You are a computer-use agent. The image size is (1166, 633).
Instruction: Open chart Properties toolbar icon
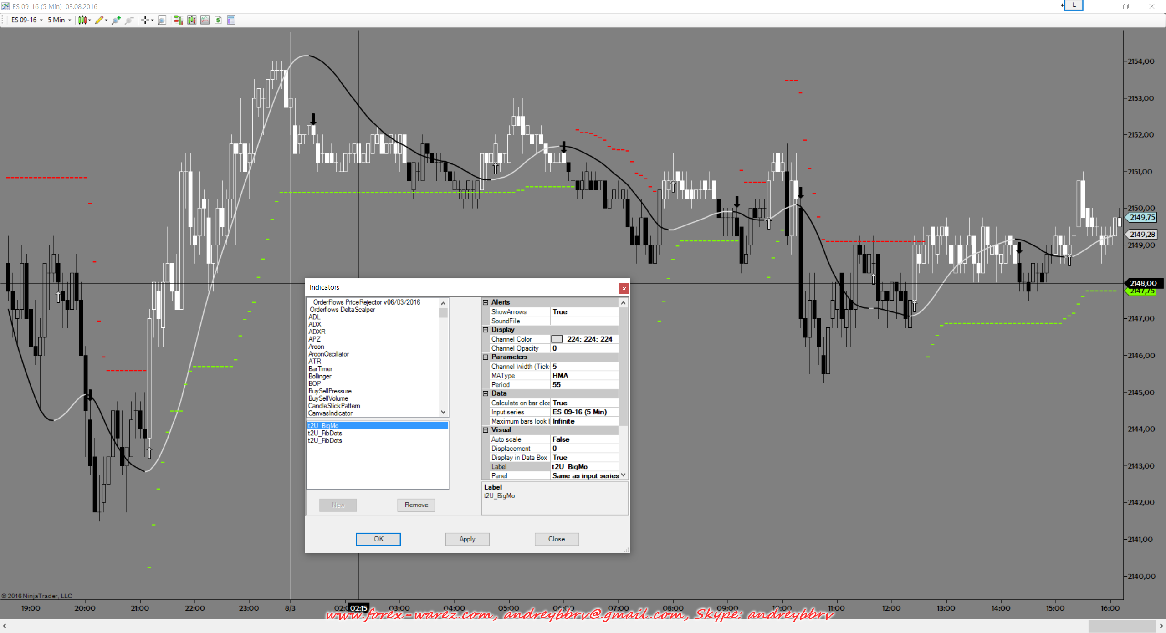pos(231,20)
